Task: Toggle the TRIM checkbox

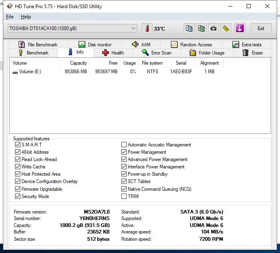Action: pos(124,196)
